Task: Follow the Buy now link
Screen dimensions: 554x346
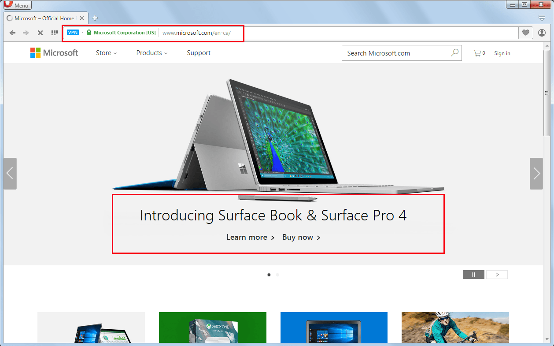Action: pos(302,237)
